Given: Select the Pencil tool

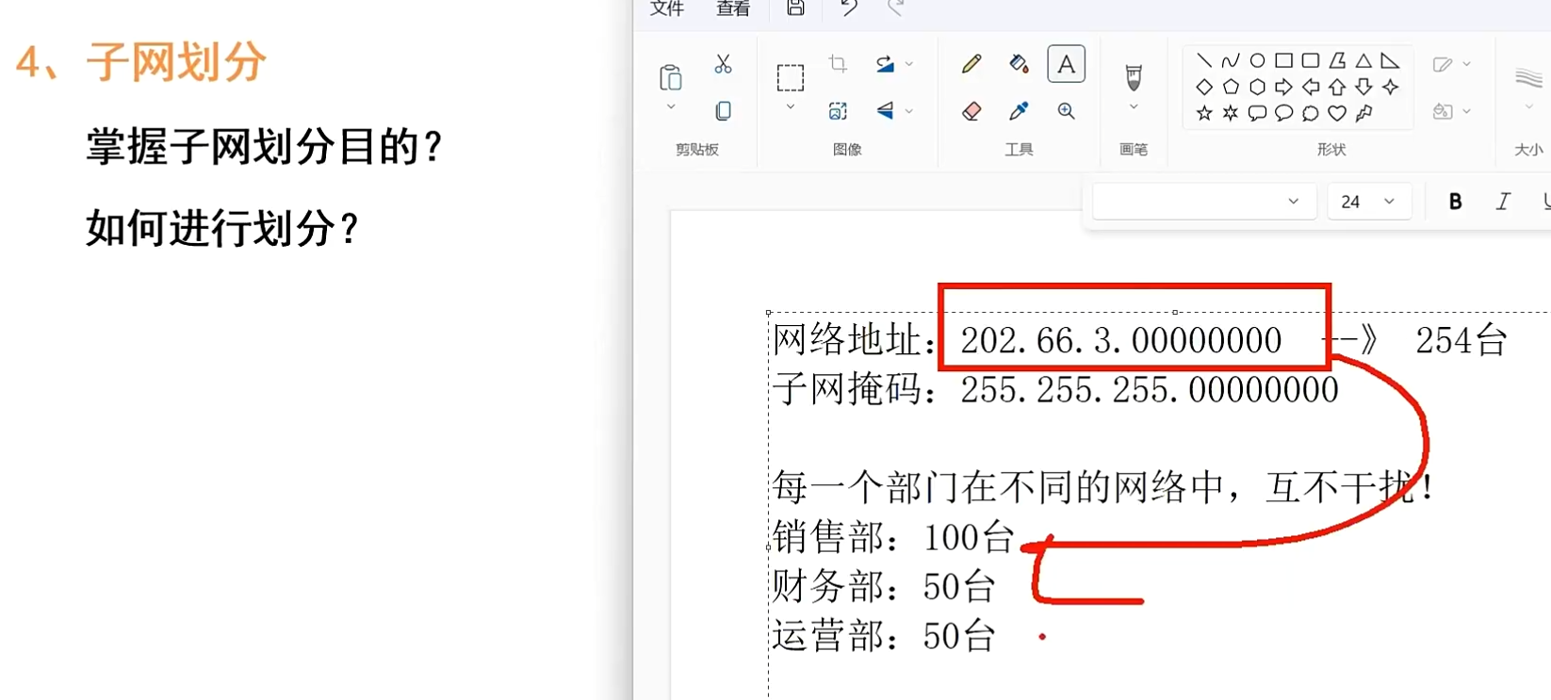Looking at the screenshot, I should [971, 64].
